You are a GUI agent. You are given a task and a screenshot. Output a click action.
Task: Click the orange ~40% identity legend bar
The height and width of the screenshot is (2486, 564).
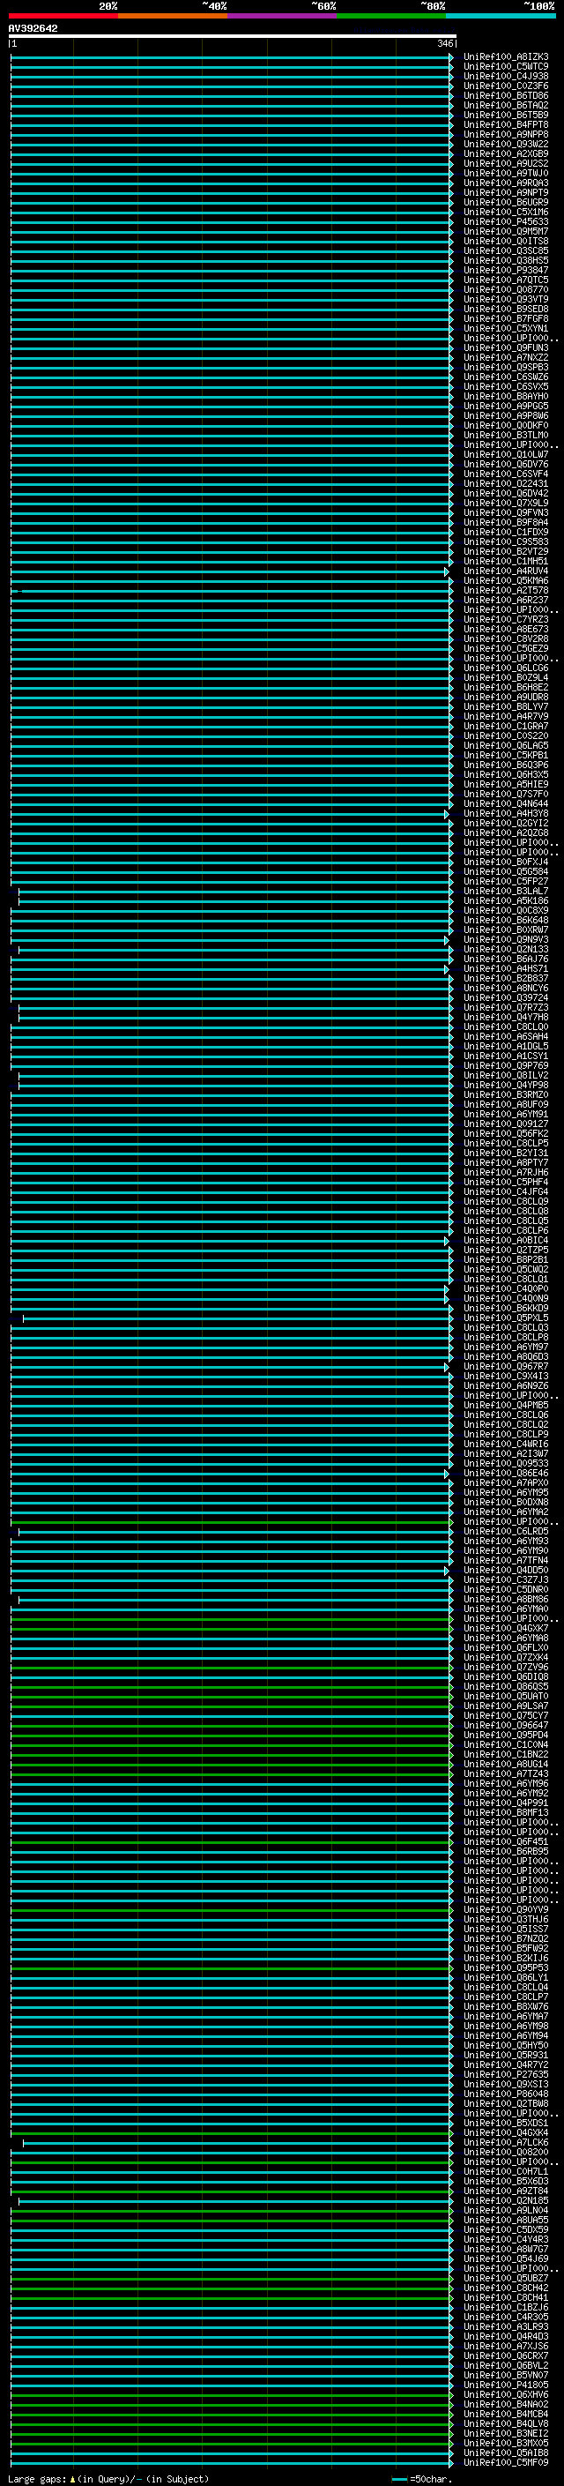(x=173, y=16)
